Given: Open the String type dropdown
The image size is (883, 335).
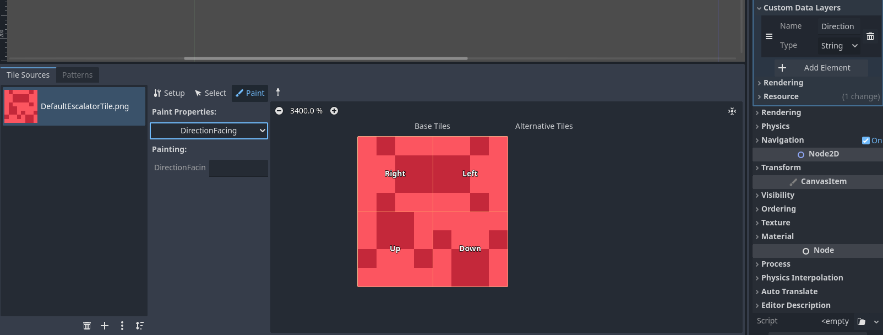Looking at the screenshot, I should click(838, 46).
